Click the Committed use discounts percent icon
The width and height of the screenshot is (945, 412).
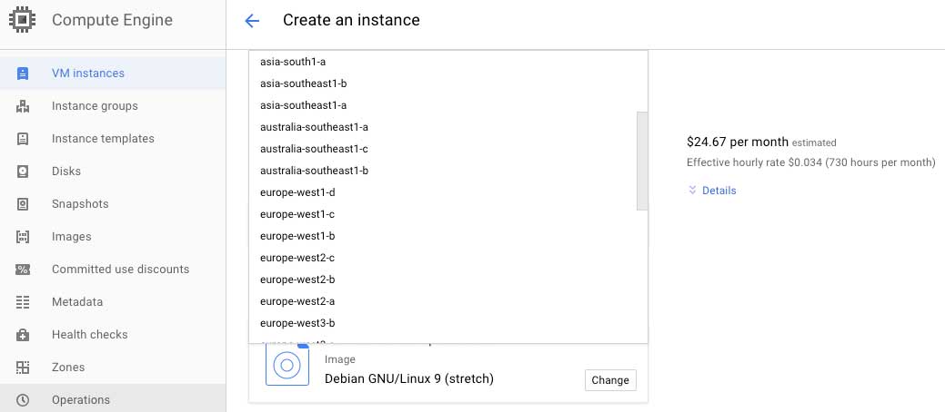point(23,270)
